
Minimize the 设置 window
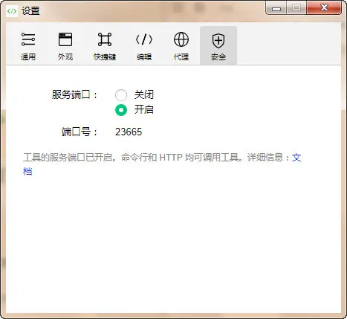point(276,7)
